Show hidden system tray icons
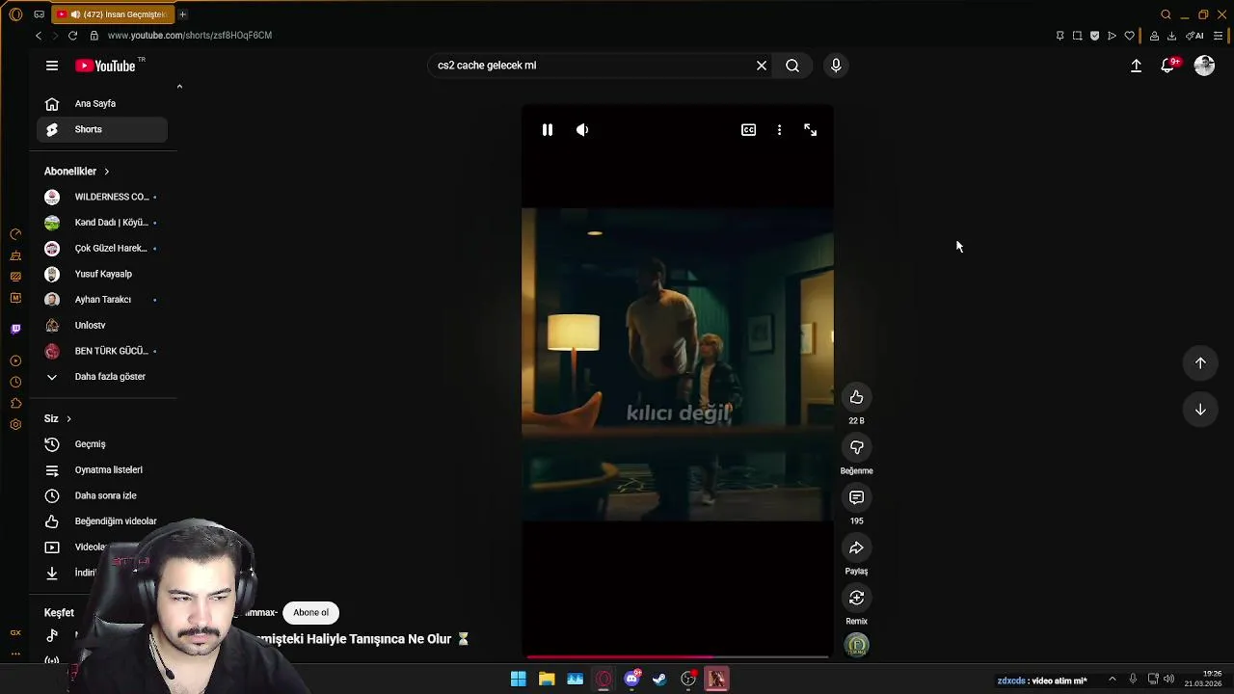The image size is (1234, 694). [x=1112, y=680]
